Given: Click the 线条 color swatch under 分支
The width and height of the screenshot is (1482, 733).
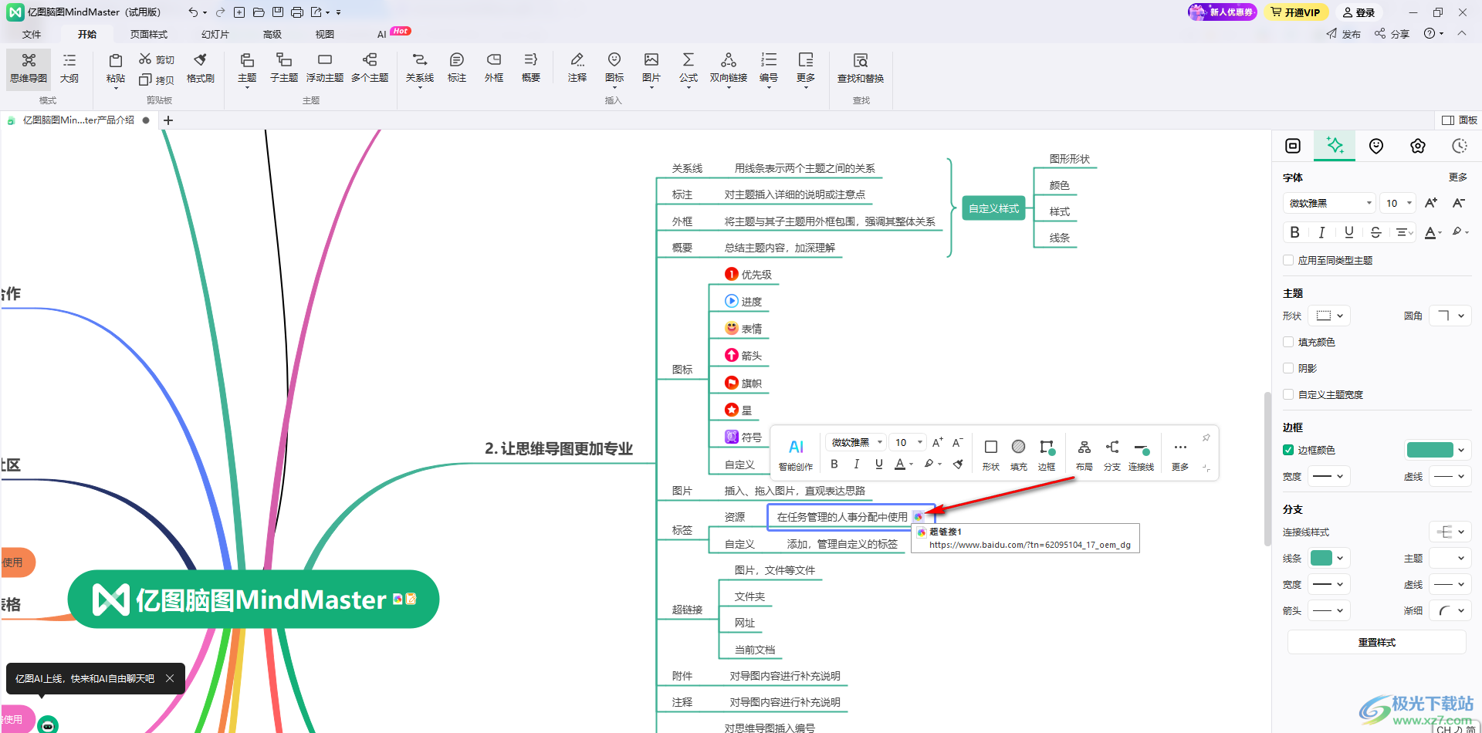Looking at the screenshot, I should point(1321,558).
